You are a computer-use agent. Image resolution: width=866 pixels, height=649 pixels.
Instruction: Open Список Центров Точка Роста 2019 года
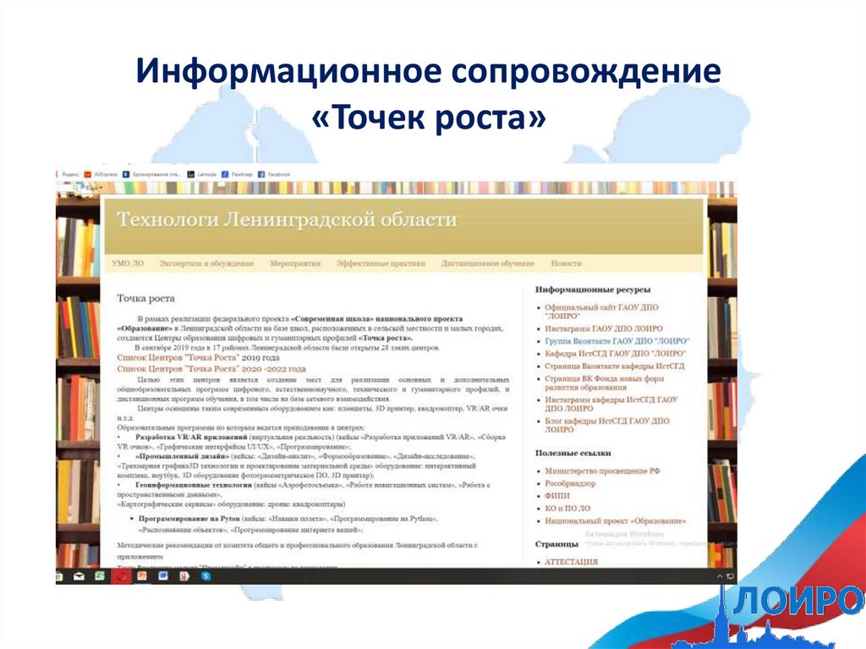click(x=198, y=358)
